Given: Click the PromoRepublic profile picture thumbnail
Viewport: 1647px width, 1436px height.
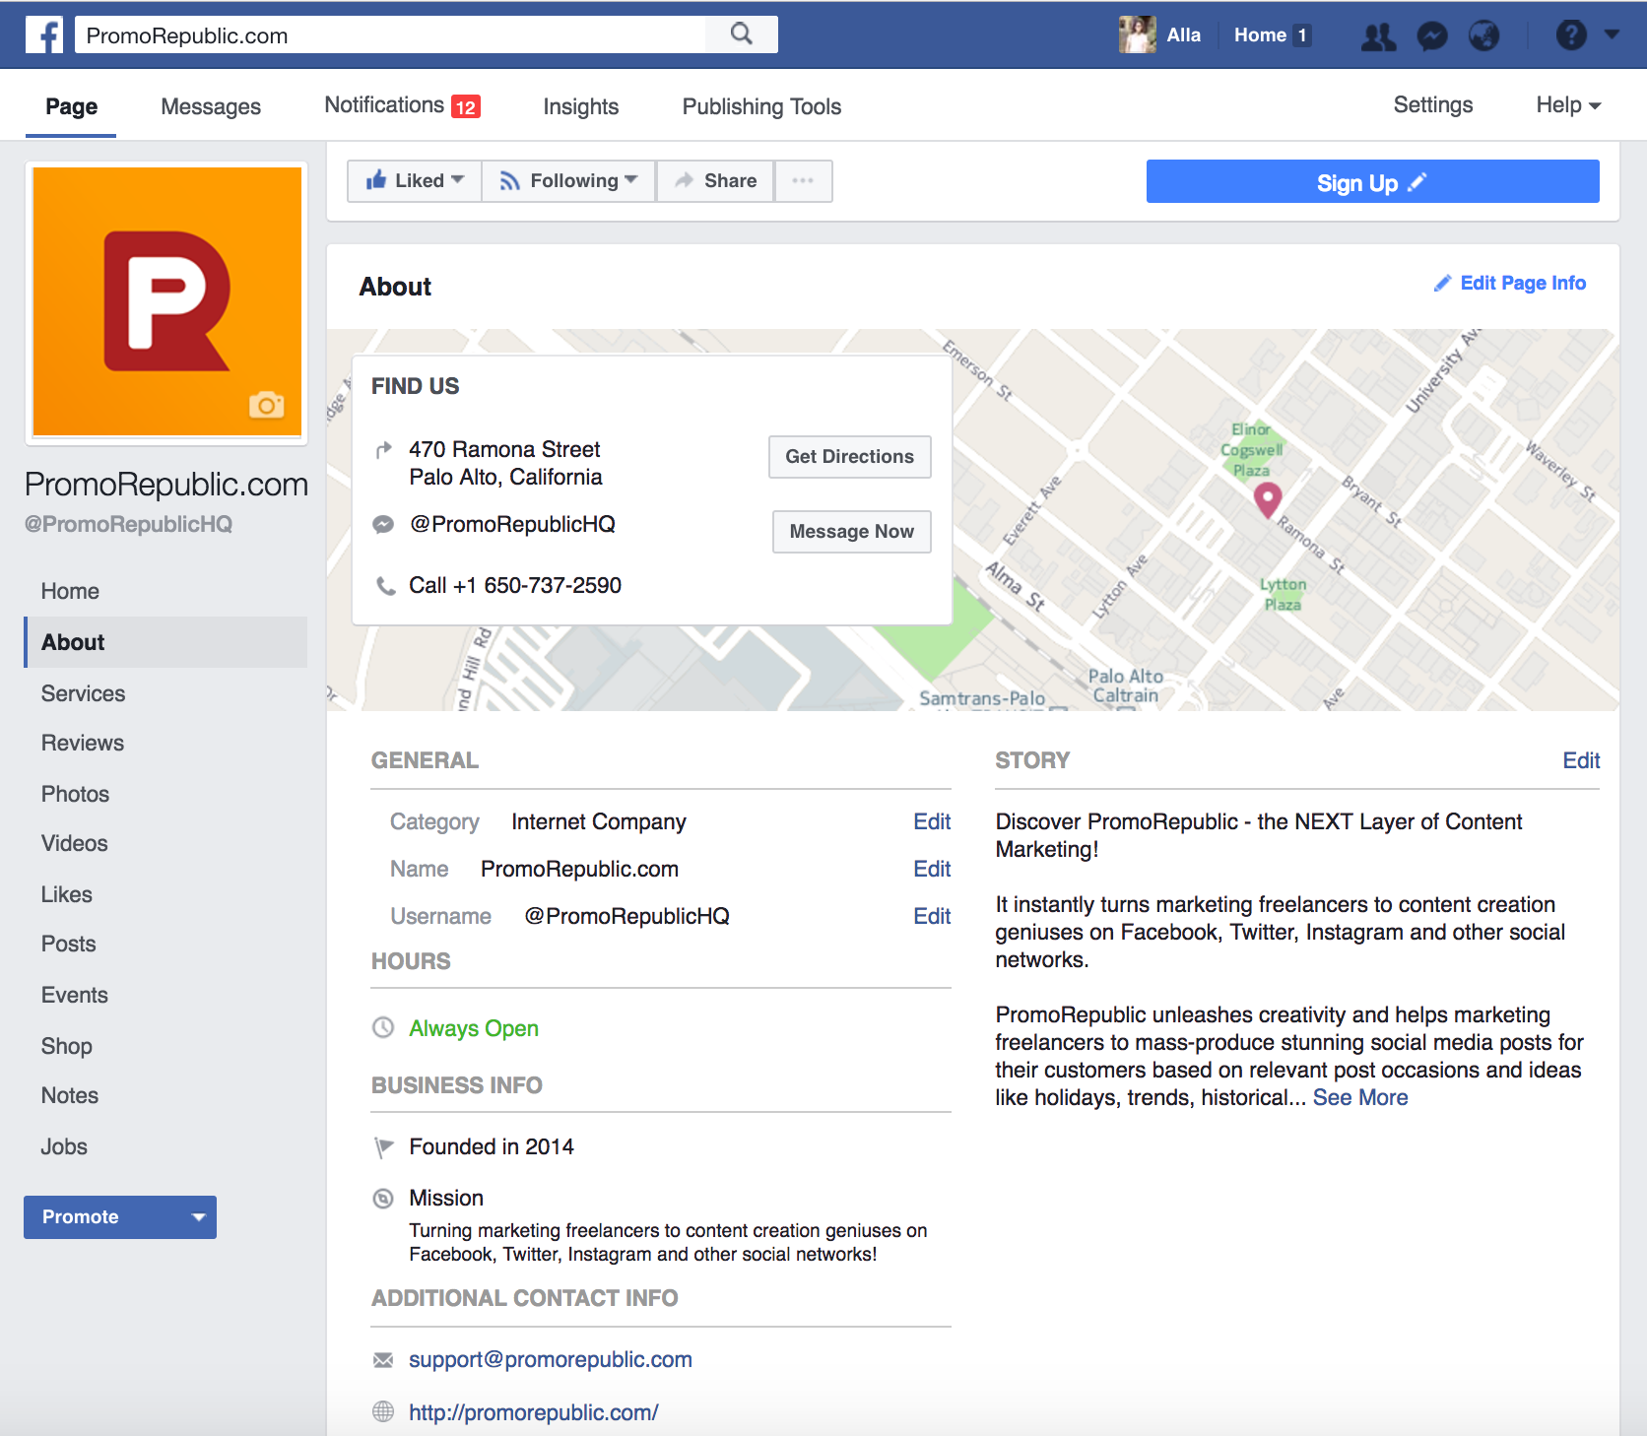Looking at the screenshot, I should pyautogui.click(x=167, y=301).
